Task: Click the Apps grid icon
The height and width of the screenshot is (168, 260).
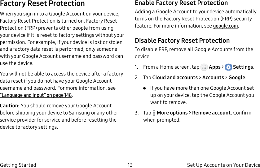Action: click(x=204, y=67)
